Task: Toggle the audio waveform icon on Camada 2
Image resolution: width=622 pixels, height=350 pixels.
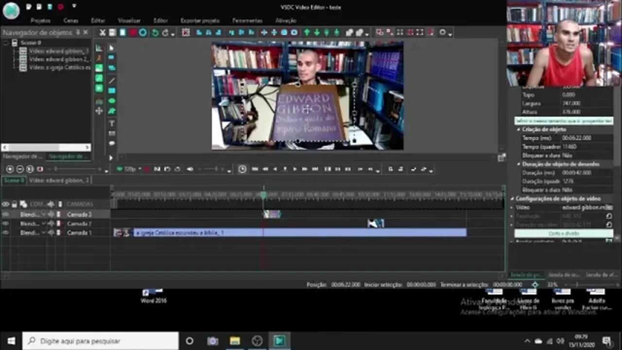Action: [51, 224]
